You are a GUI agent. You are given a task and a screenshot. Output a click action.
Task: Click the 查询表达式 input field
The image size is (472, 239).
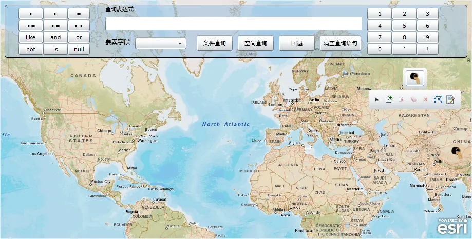tap(234, 24)
